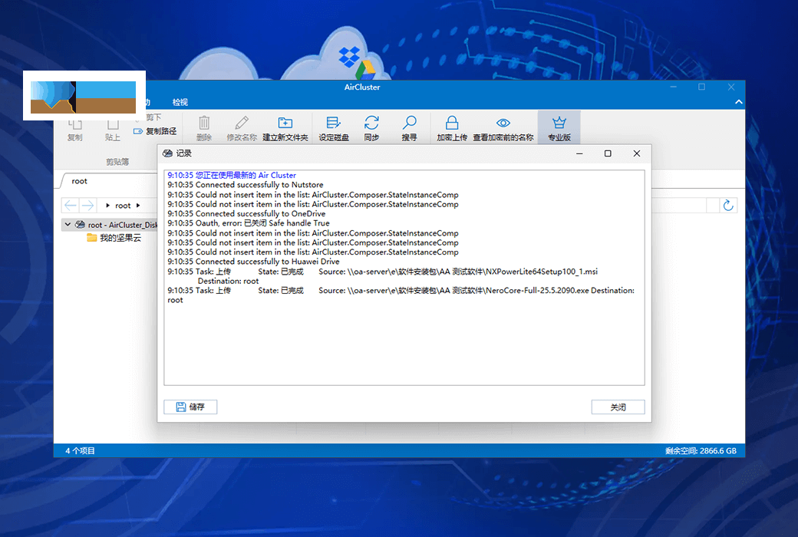Maximize the 记录 log dialog

[x=608, y=153]
